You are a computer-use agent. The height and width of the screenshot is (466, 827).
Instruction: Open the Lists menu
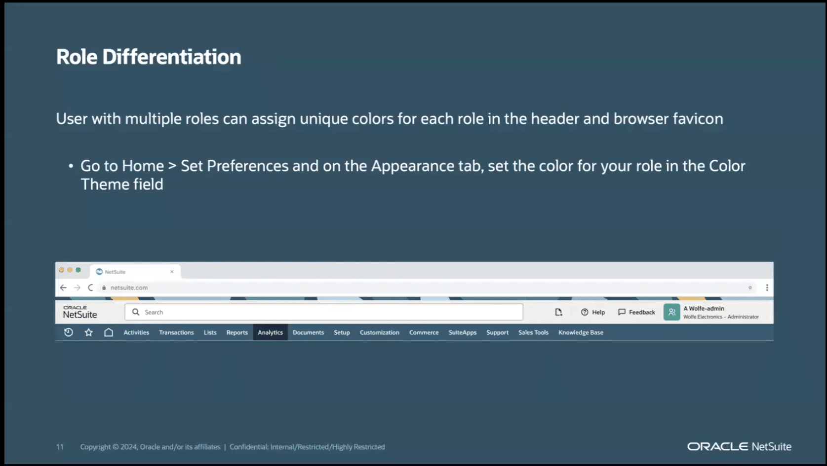click(x=210, y=332)
